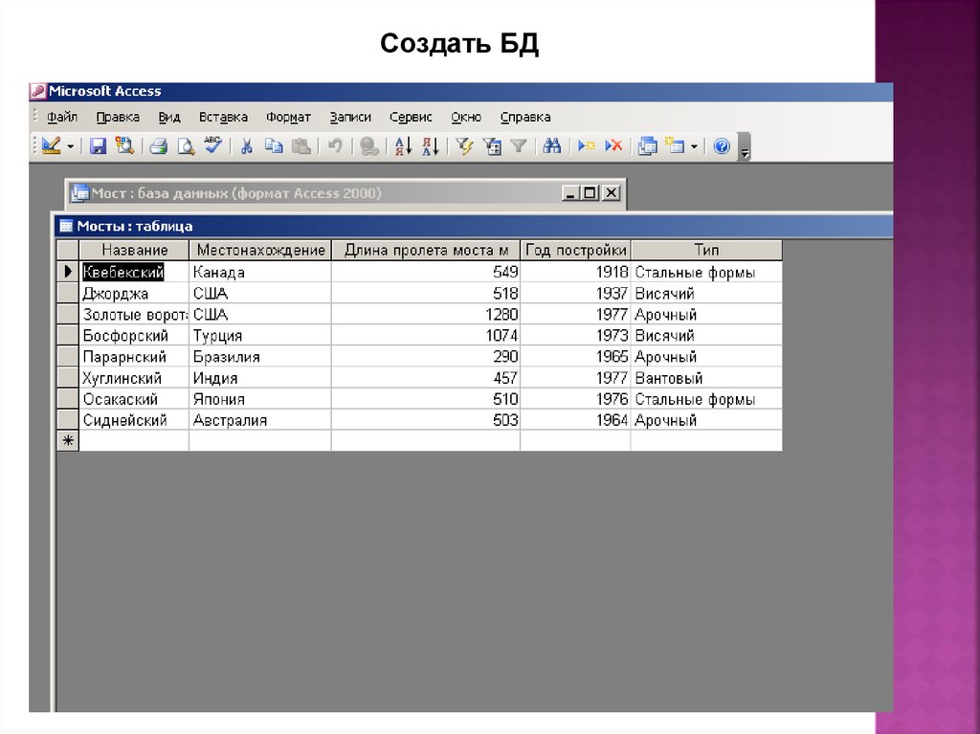This screenshot has width=980, height=734.
Task: Run the ABC spelling check
Action: click(213, 146)
